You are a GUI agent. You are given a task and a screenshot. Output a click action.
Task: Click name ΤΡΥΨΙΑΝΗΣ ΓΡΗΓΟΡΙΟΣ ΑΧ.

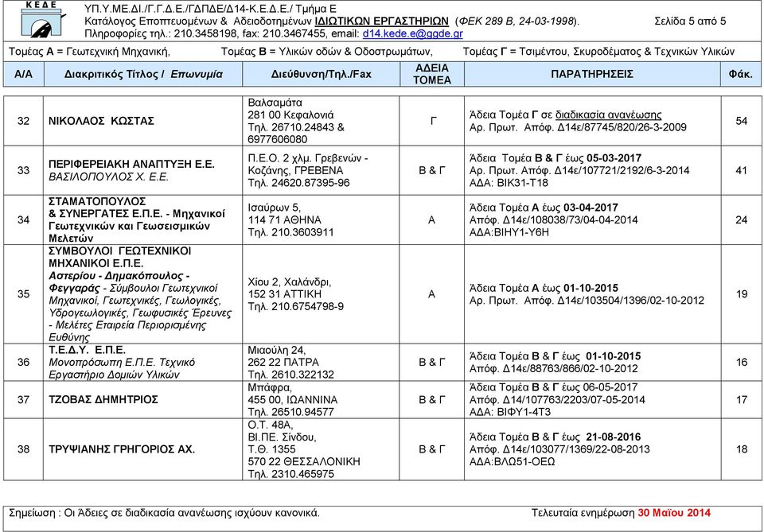[122, 449]
